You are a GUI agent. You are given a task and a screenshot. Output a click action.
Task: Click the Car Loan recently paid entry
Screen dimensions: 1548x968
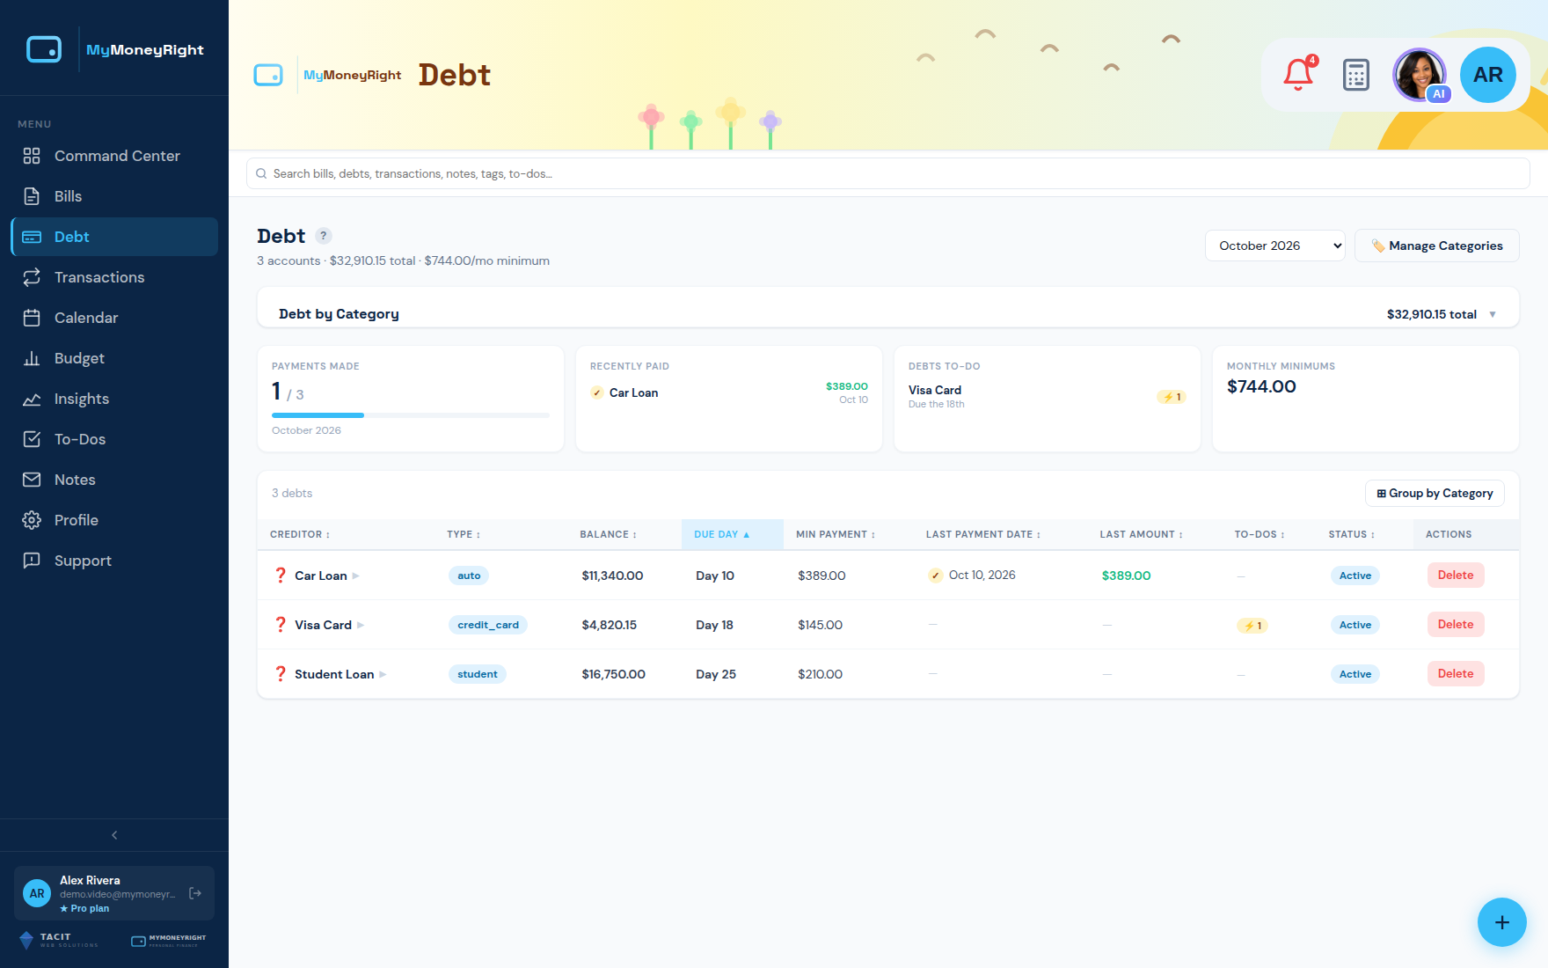click(x=729, y=392)
